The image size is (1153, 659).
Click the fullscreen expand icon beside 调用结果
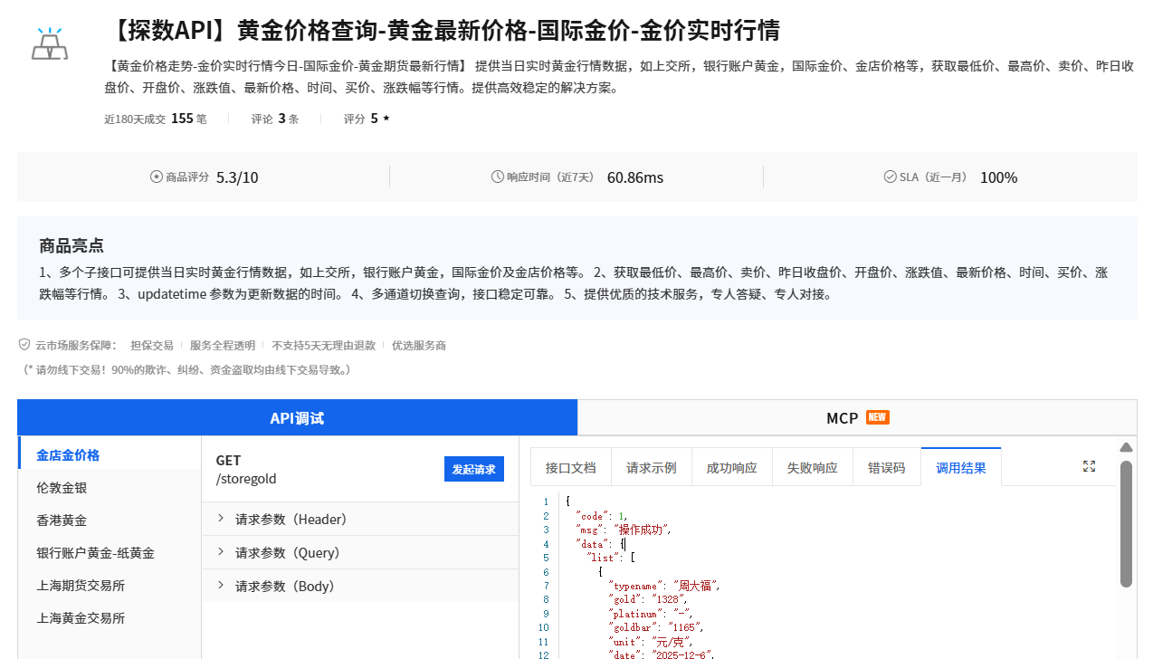click(1089, 464)
